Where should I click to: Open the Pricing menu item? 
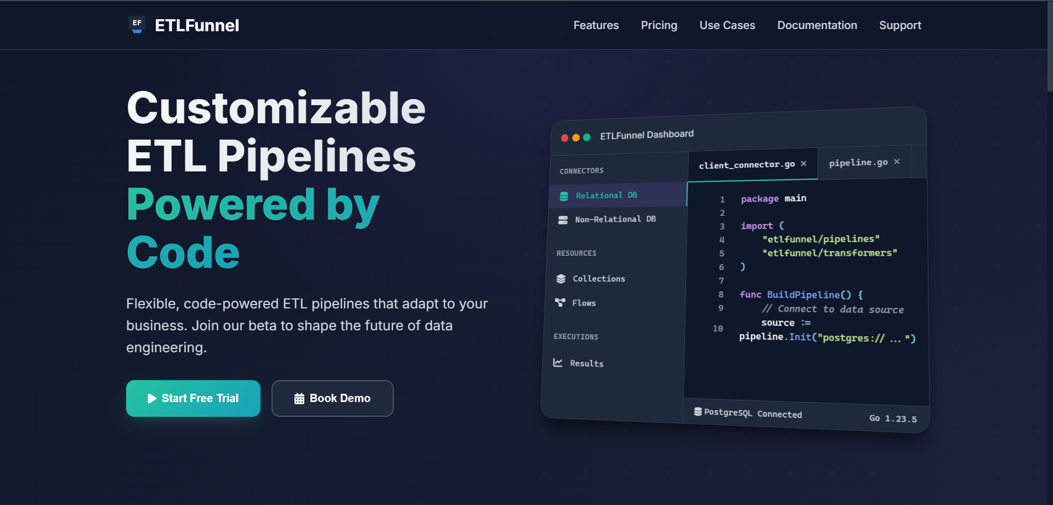click(x=659, y=25)
